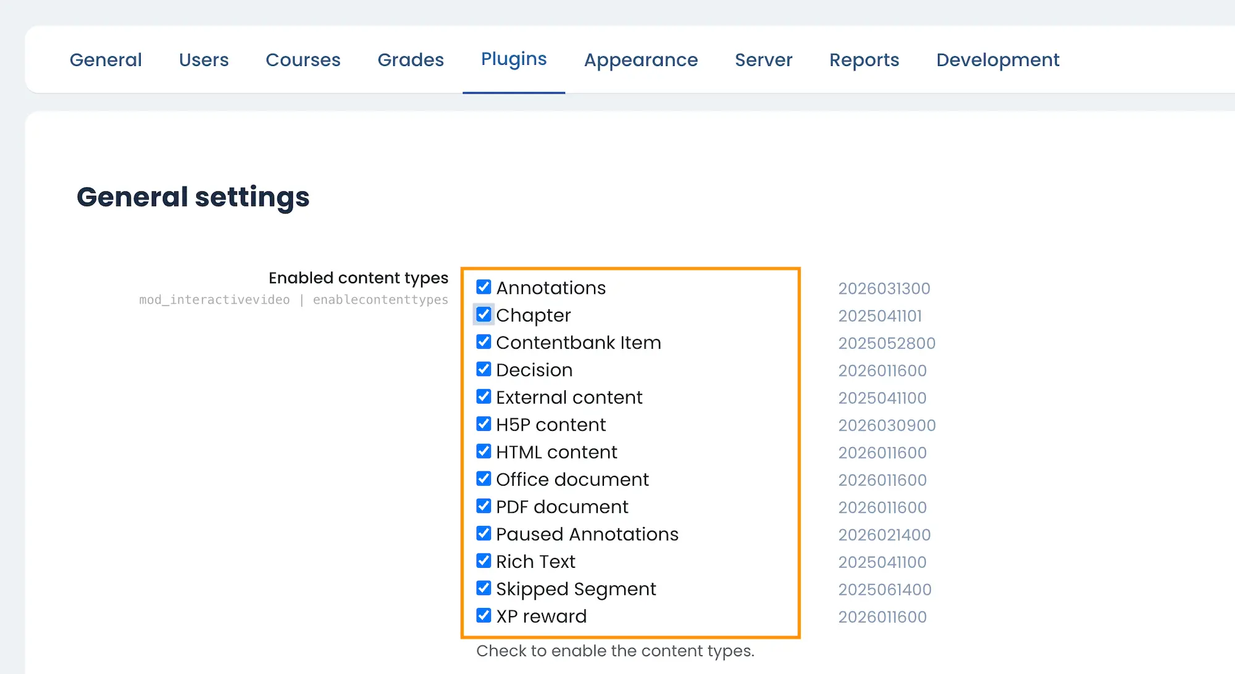Image resolution: width=1235 pixels, height=674 pixels.
Task: Click the Annotations label text
Action: [551, 288]
